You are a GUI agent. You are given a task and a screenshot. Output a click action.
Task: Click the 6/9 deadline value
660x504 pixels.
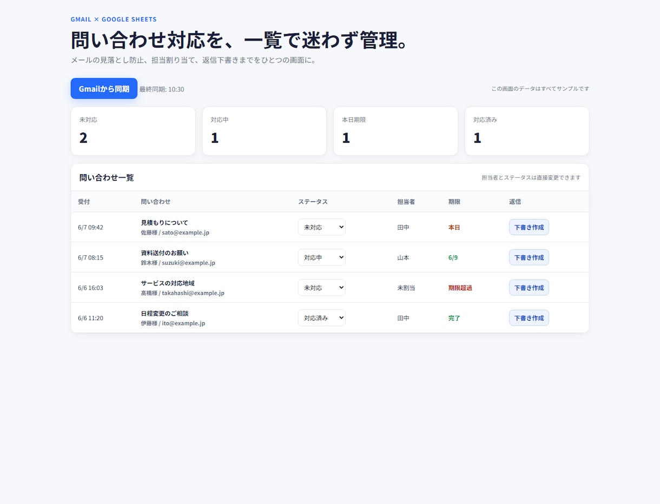[x=453, y=257]
